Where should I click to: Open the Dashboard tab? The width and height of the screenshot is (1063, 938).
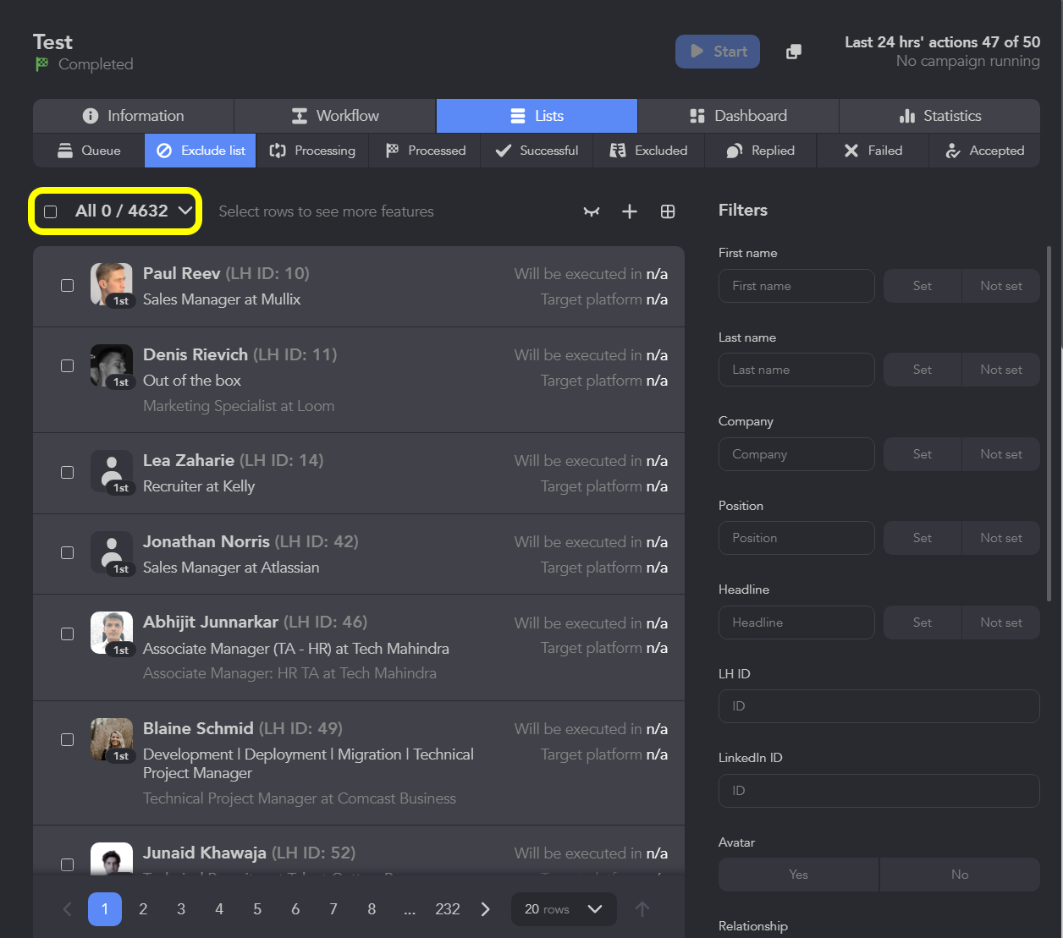click(739, 116)
